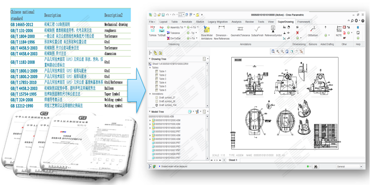Click Welding symbol next to GB/T 324-2008
The height and width of the screenshot is (185, 370).
click(x=113, y=100)
